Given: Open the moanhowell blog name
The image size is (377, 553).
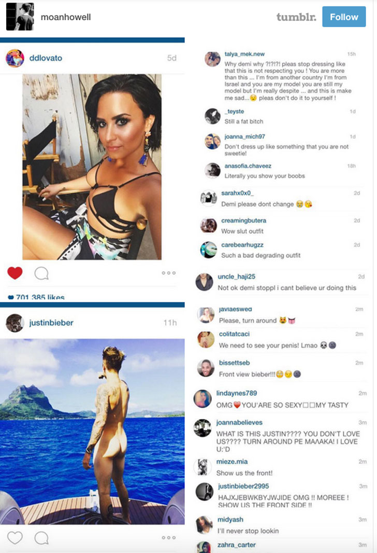Looking at the screenshot, I should coord(66,17).
